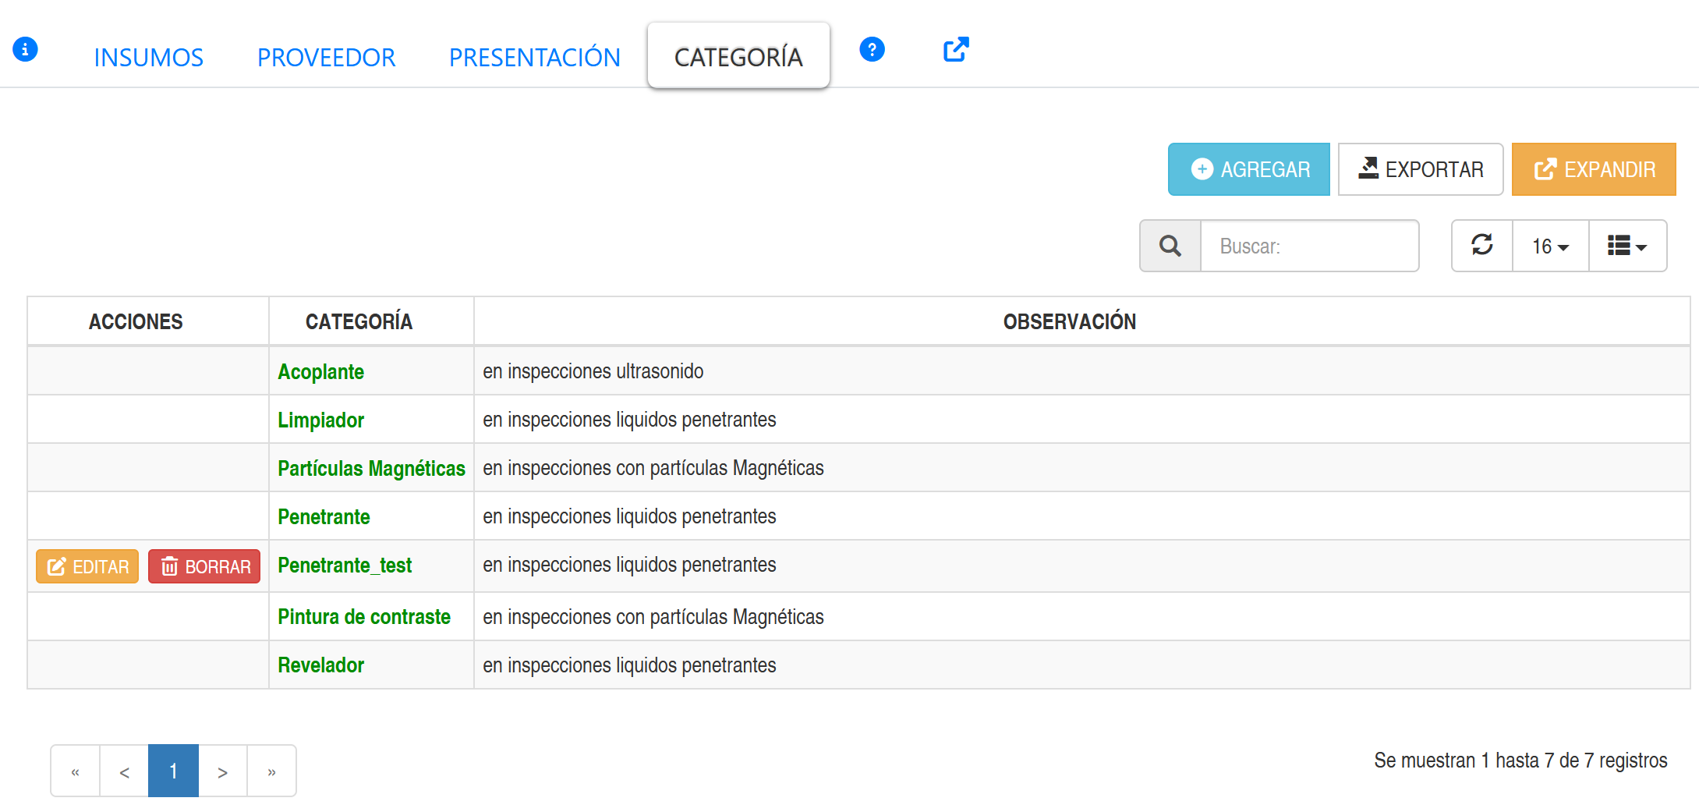Go to the PRESENTACIÓN tab

coord(534,57)
